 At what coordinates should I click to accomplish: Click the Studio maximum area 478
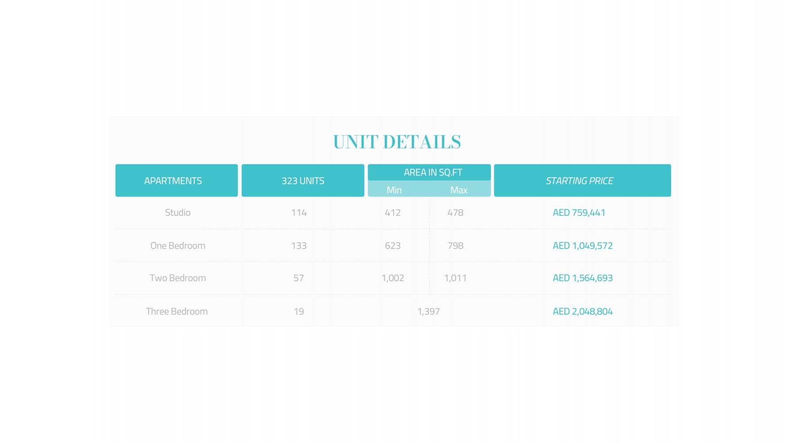455,213
